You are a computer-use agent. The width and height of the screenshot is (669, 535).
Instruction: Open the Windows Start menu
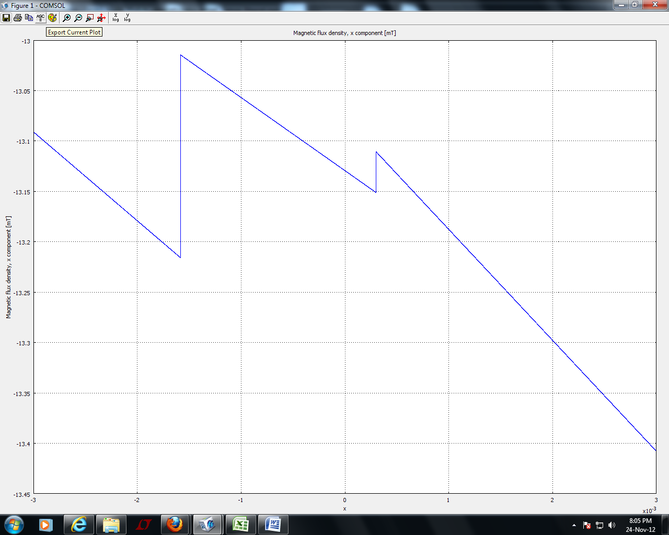click(14, 525)
